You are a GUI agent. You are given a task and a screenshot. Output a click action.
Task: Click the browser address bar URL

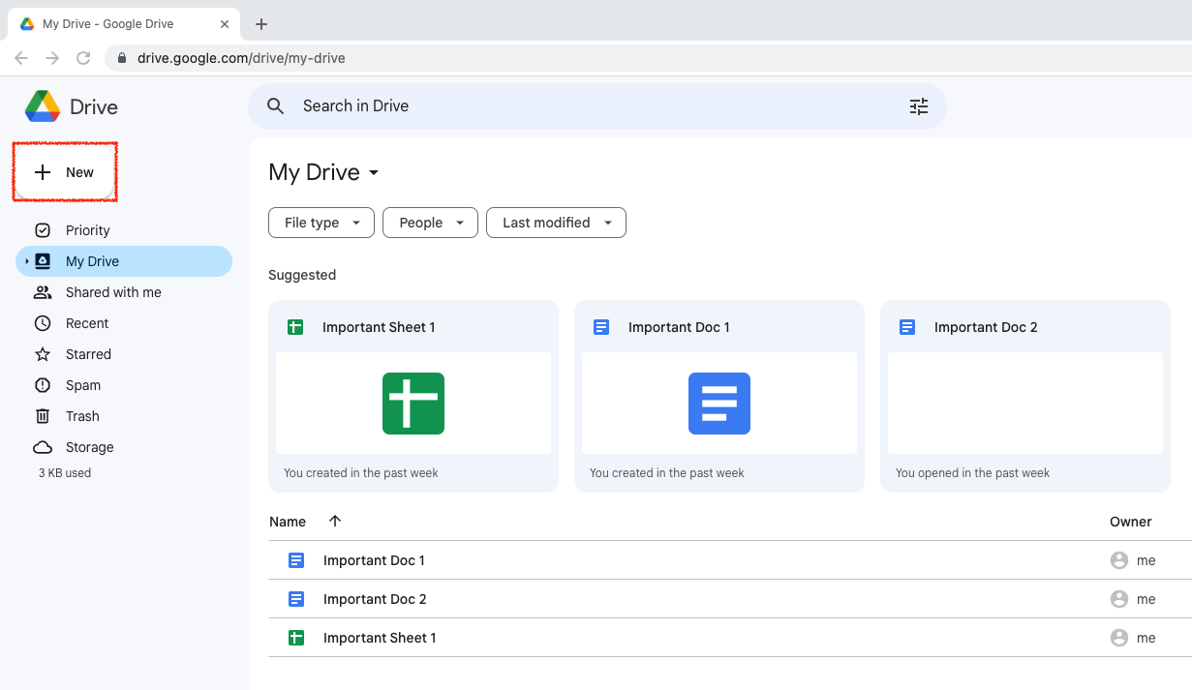point(241,58)
